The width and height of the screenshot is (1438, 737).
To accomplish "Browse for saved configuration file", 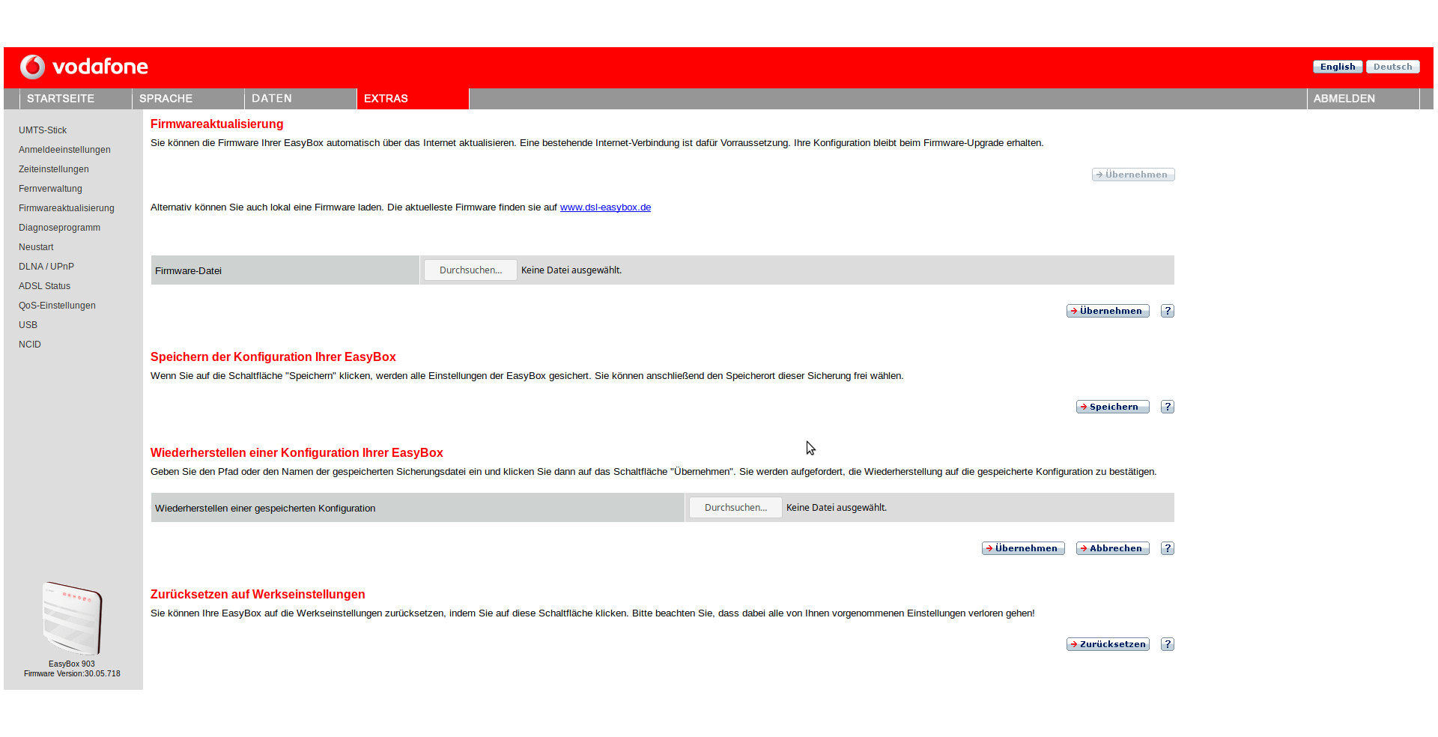I will pyautogui.click(x=735, y=508).
